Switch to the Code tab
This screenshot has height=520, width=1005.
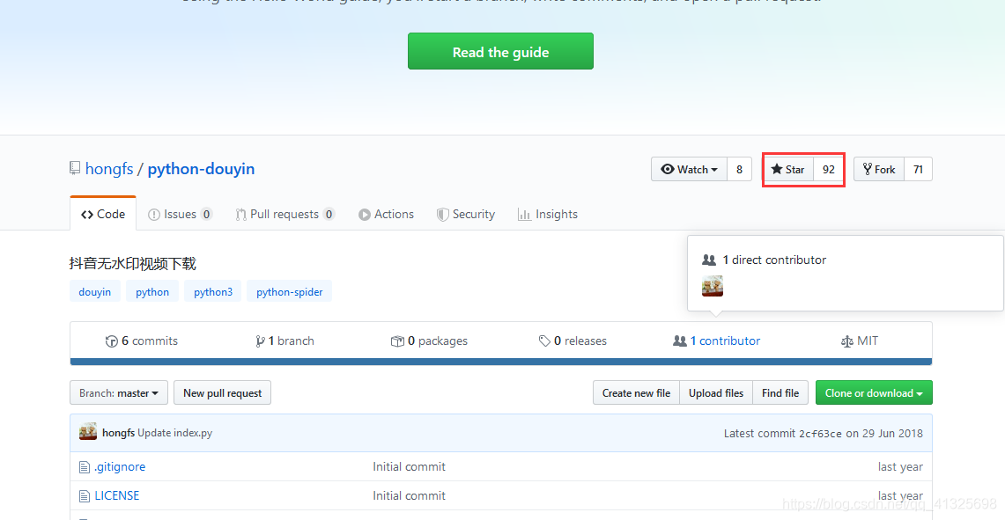(x=102, y=214)
